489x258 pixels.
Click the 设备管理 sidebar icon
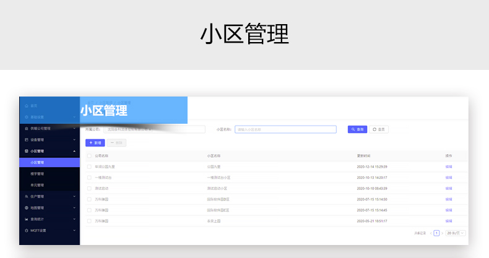point(26,140)
